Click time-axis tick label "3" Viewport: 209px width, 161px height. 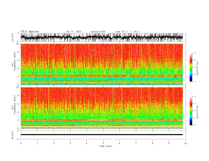70,143
